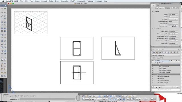The image size is (182, 102).
Task: Click the select objects icon in Properties Inspector
Action: click(x=175, y=8)
